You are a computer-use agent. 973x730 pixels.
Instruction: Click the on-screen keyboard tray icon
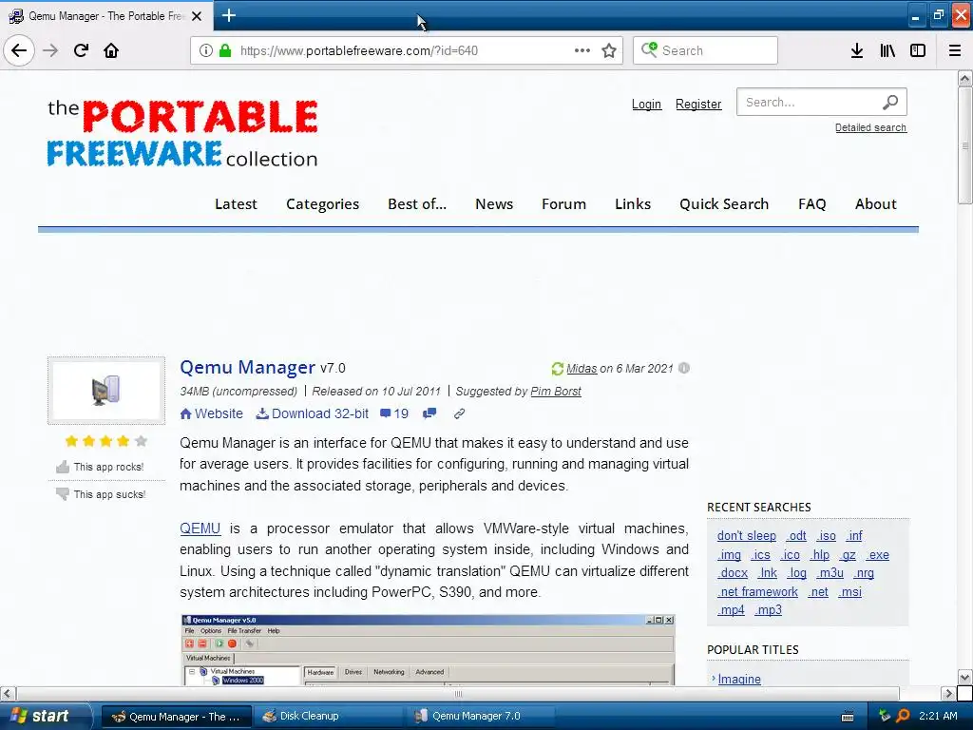847,717
